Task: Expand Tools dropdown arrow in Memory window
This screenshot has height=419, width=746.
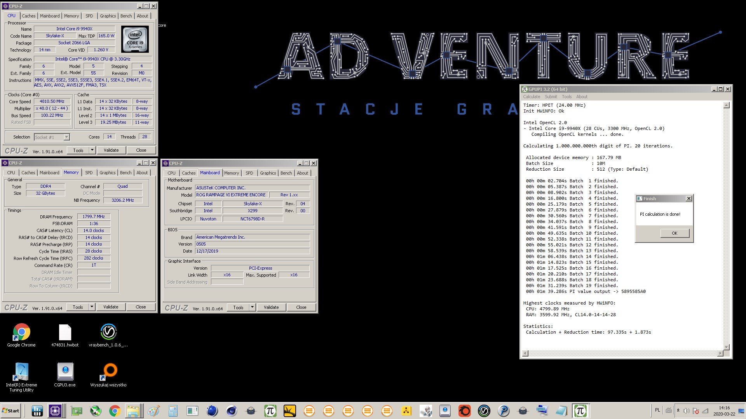Action: point(92,307)
